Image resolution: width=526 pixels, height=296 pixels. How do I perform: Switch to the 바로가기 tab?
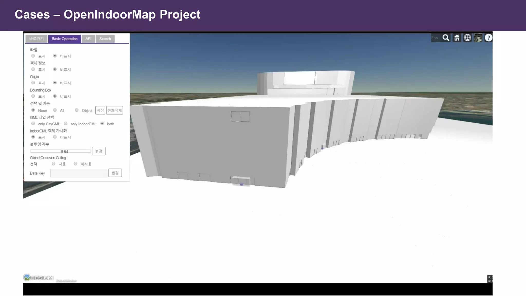(36, 39)
